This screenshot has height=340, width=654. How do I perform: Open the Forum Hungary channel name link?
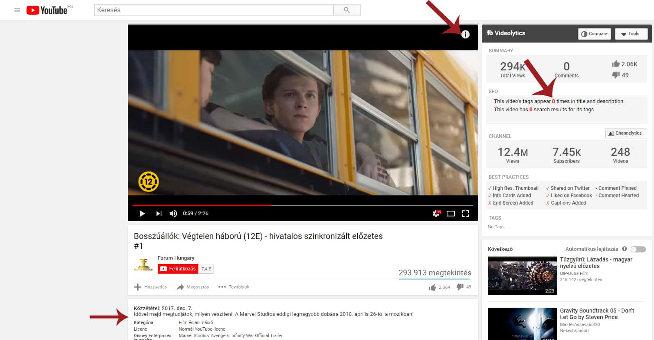[176, 258]
